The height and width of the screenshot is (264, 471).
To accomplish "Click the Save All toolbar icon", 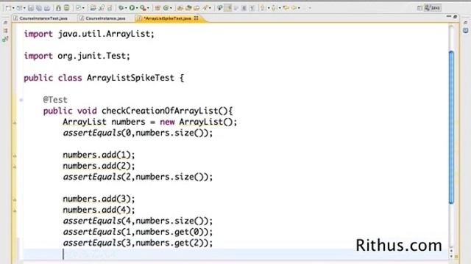I will click(x=39, y=8).
